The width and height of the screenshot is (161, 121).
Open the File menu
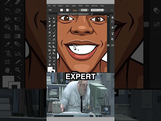click(x=49, y=6)
